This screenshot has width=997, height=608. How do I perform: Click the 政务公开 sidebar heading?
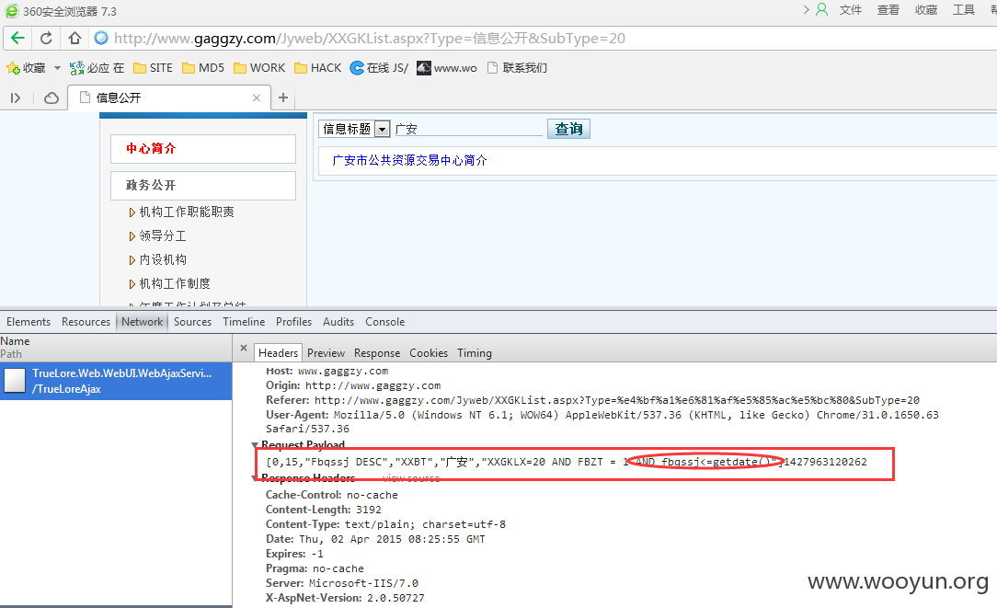[x=203, y=186]
